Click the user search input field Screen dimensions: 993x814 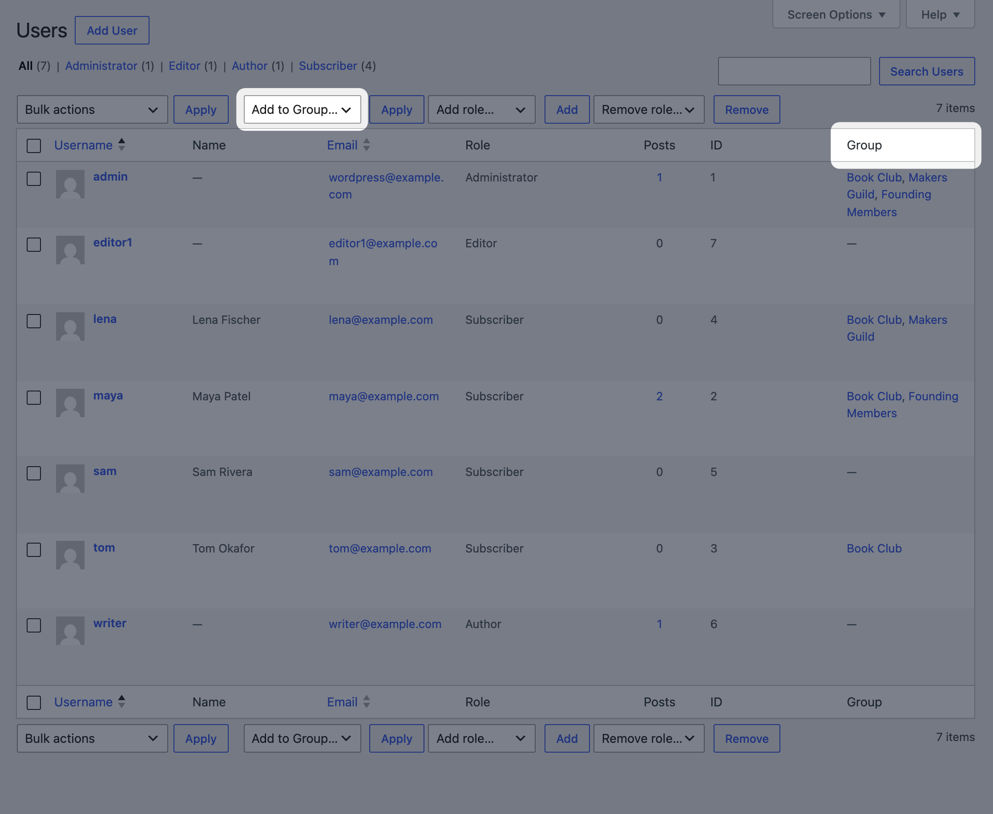(x=795, y=71)
